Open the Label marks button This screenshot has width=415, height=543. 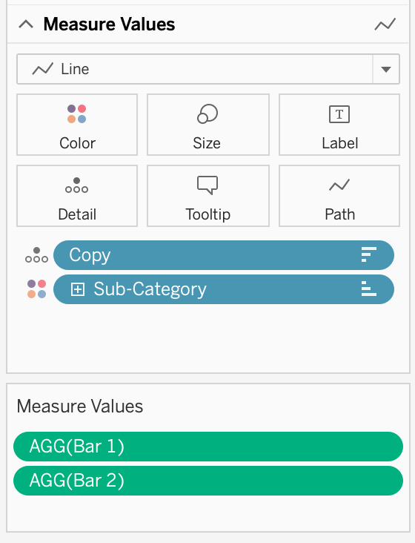tap(339, 125)
